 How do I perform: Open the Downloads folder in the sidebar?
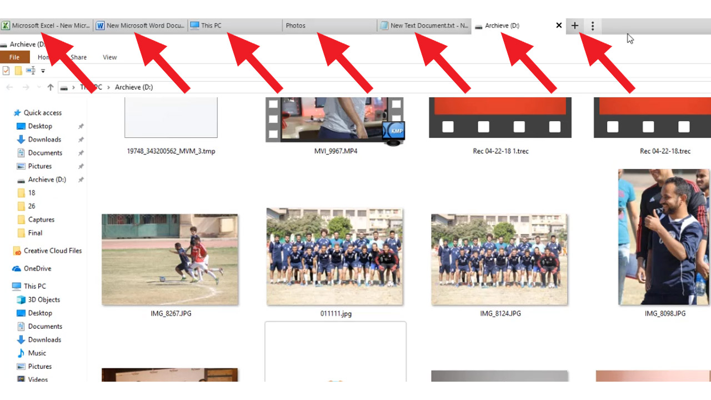point(39,139)
